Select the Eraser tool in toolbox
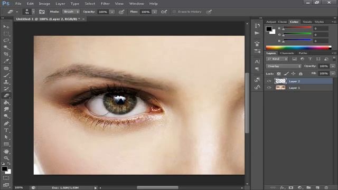This screenshot has width=338, height=190. click(x=6, y=96)
